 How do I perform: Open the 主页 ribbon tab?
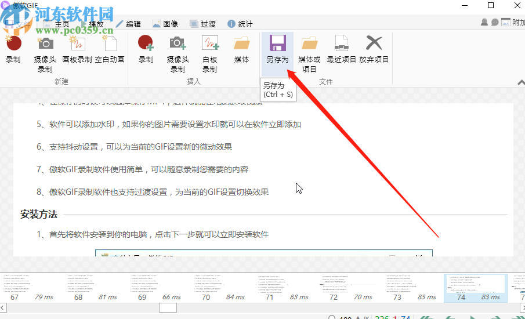[56, 24]
